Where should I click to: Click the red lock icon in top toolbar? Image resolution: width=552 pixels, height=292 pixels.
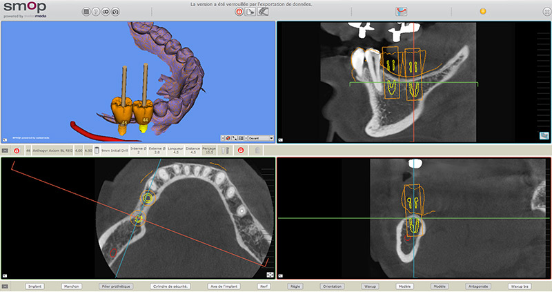[239, 12]
